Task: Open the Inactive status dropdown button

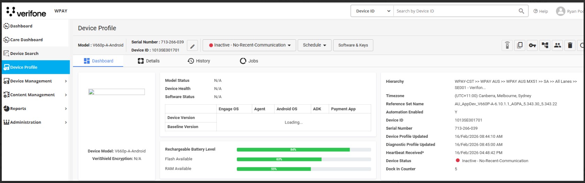Action: (x=249, y=45)
